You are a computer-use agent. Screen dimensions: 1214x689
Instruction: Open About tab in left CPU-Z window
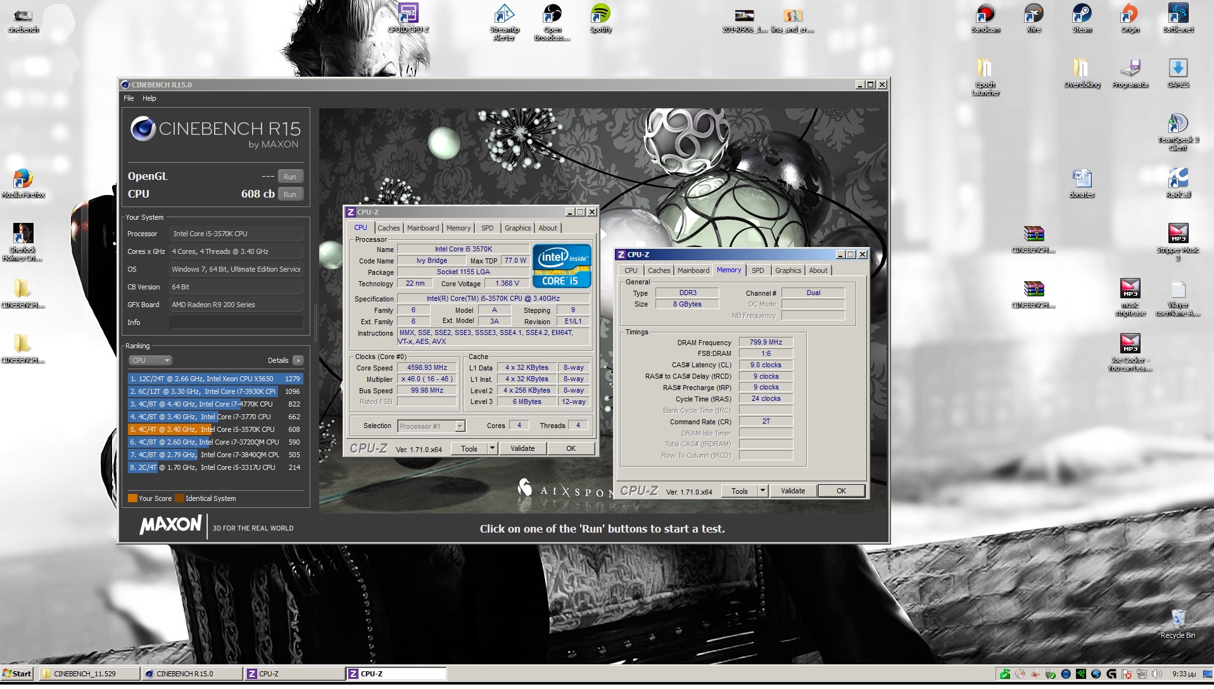pyautogui.click(x=548, y=228)
